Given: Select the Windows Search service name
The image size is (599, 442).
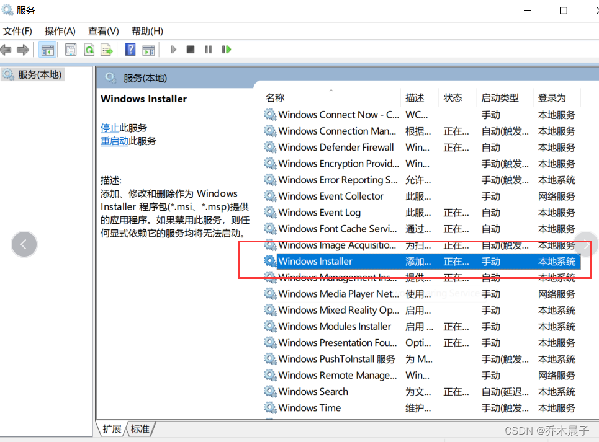Looking at the screenshot, I should click(x=313, y=391).
